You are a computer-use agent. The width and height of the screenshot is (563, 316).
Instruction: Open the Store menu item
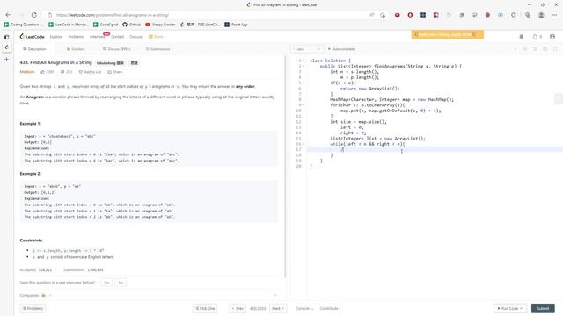[157, 37]
